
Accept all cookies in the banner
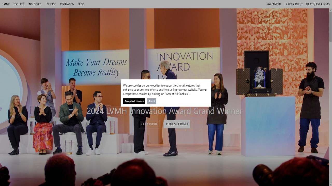click(134, 101)
